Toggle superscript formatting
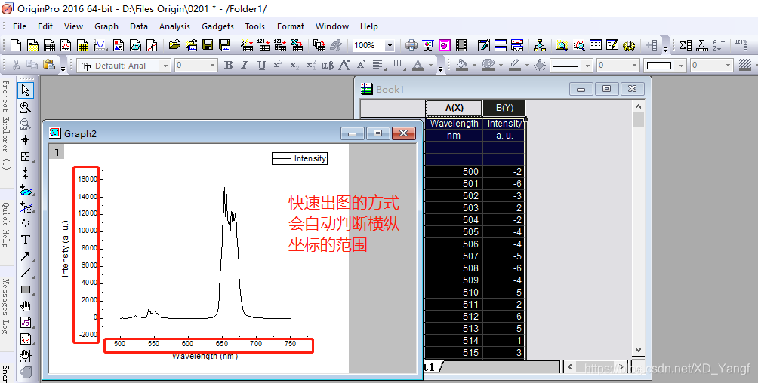This screenshot has width=758, height=383. tap(278, 65)
